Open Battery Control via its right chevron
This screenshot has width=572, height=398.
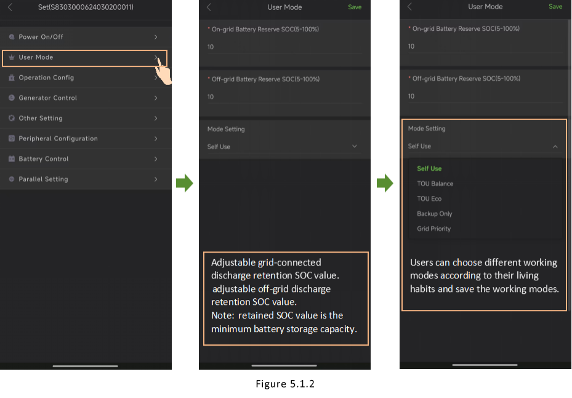point(156,159)
